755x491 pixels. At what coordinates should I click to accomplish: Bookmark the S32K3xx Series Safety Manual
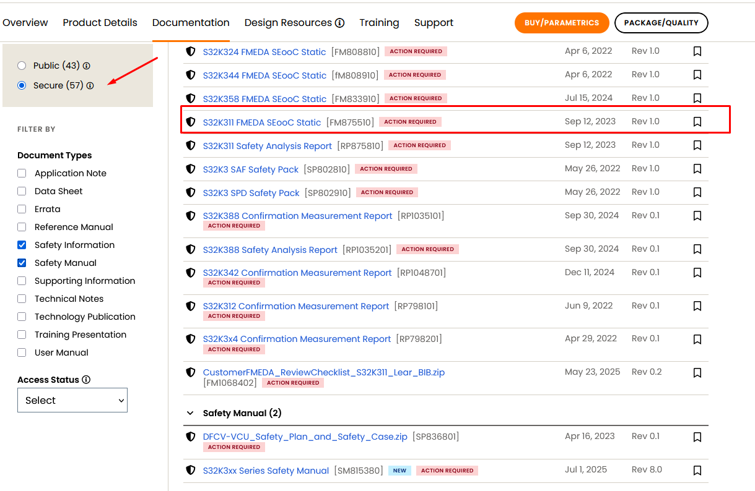[x=697, y=470]
